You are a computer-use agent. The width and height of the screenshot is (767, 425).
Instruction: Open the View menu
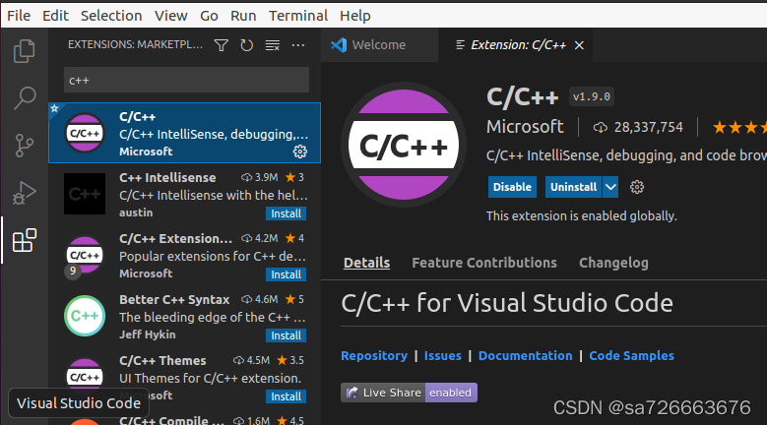tap(170, 16)
